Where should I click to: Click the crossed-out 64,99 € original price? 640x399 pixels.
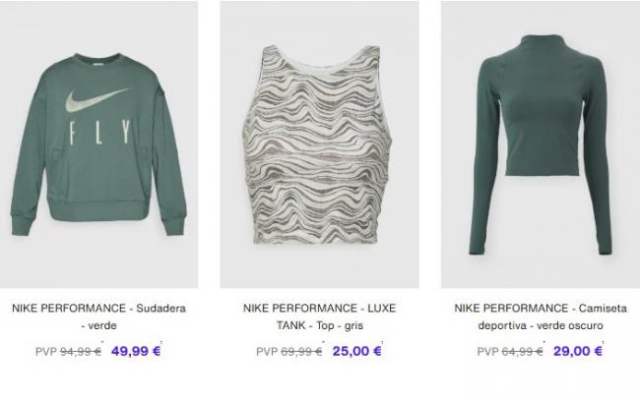click(x=523, y=351)
